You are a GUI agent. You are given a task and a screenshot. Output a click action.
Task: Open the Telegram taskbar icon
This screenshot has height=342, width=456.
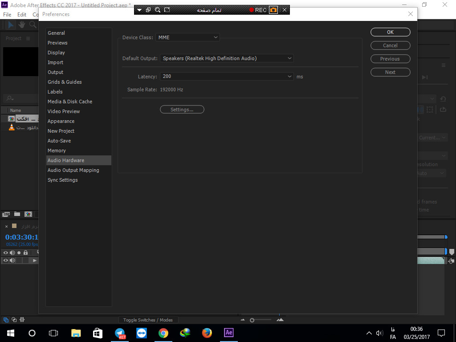coord(120,333)
